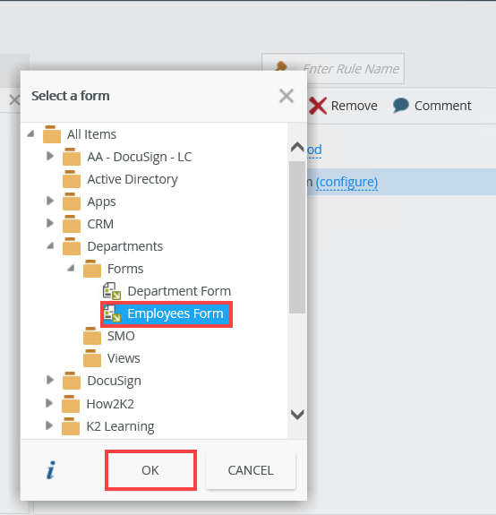
Task: Select the Department Form icon
Action: tap(112, 291)
